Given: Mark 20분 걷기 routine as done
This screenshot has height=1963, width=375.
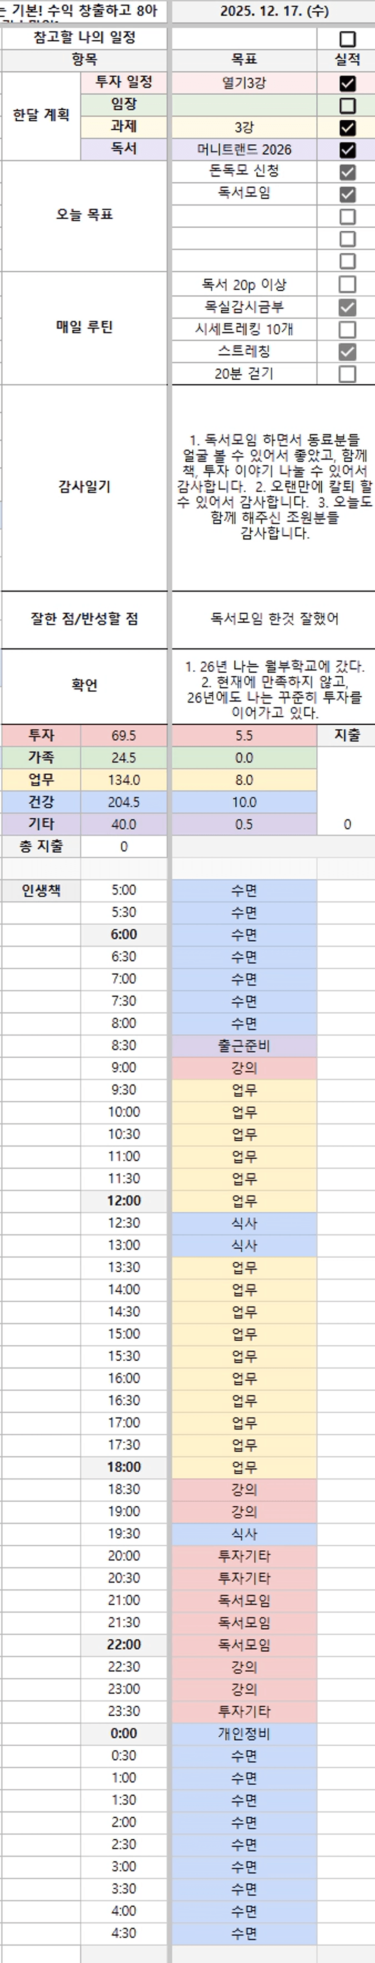Looking at the screenshot, I should pos(347,373).
